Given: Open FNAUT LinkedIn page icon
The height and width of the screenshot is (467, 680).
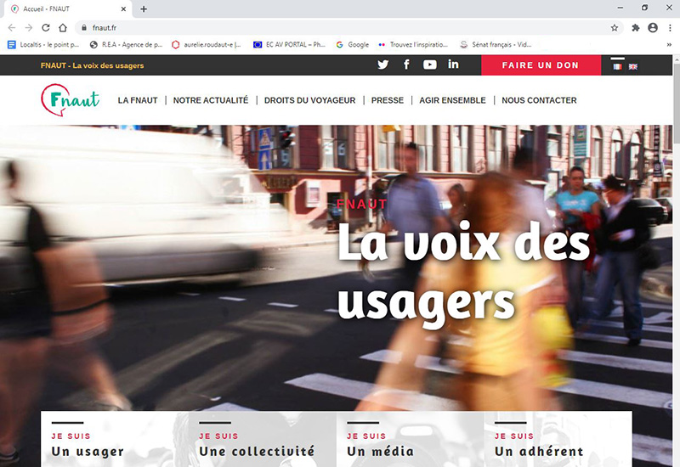Looking at the screenshot, I should pos(453,65).
